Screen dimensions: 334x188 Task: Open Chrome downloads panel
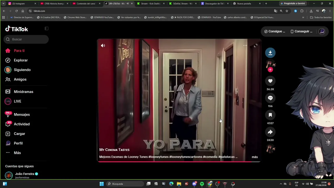pos(311,11)
